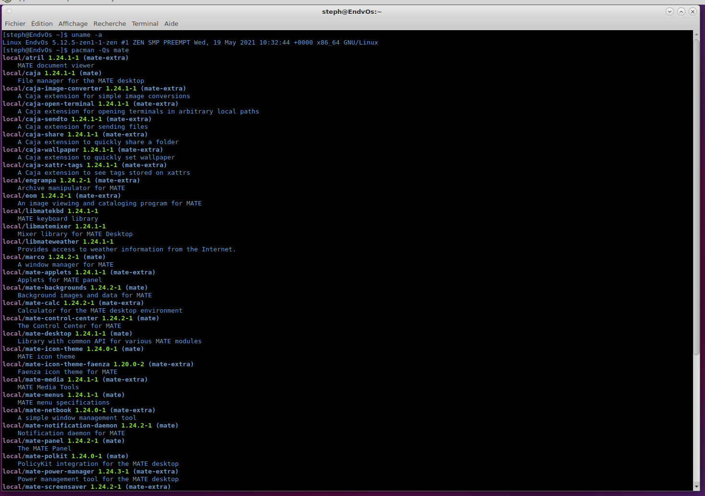Click 'MATE Media Tools' description
This screenshot has width=705, height=496.
[48, 387]
